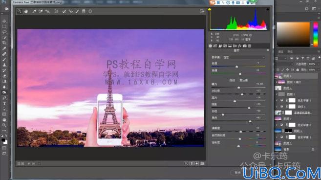The width and height of the screenshot is (321, 180).
Task: Select the Camera Raw Hand tool
Action: click(26, 11)
